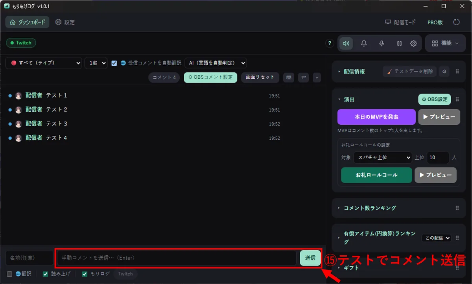Click the 画面リセット button
This screenshot has width=472, height=284.
(260, 77)
